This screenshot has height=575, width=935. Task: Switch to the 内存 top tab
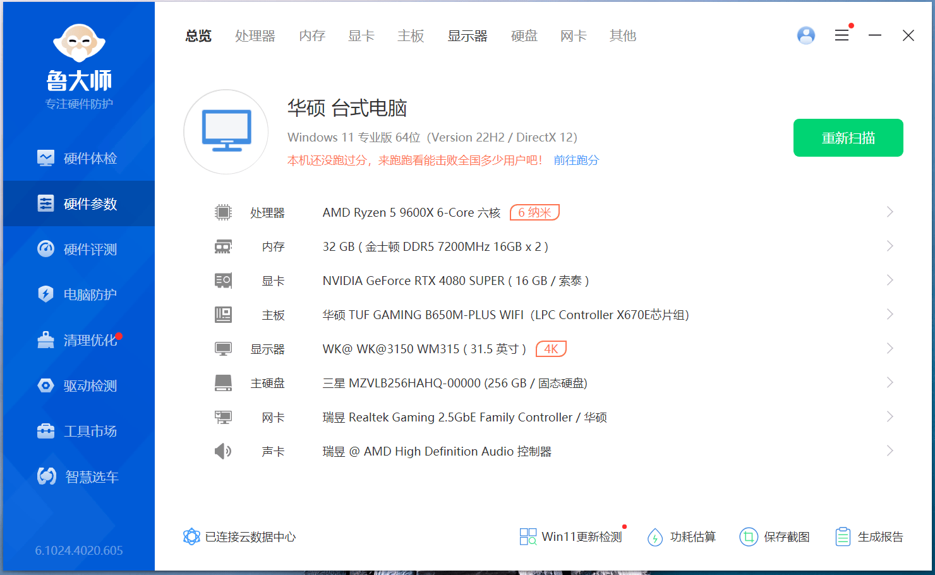pyautogui.click(x=312, y=36)
